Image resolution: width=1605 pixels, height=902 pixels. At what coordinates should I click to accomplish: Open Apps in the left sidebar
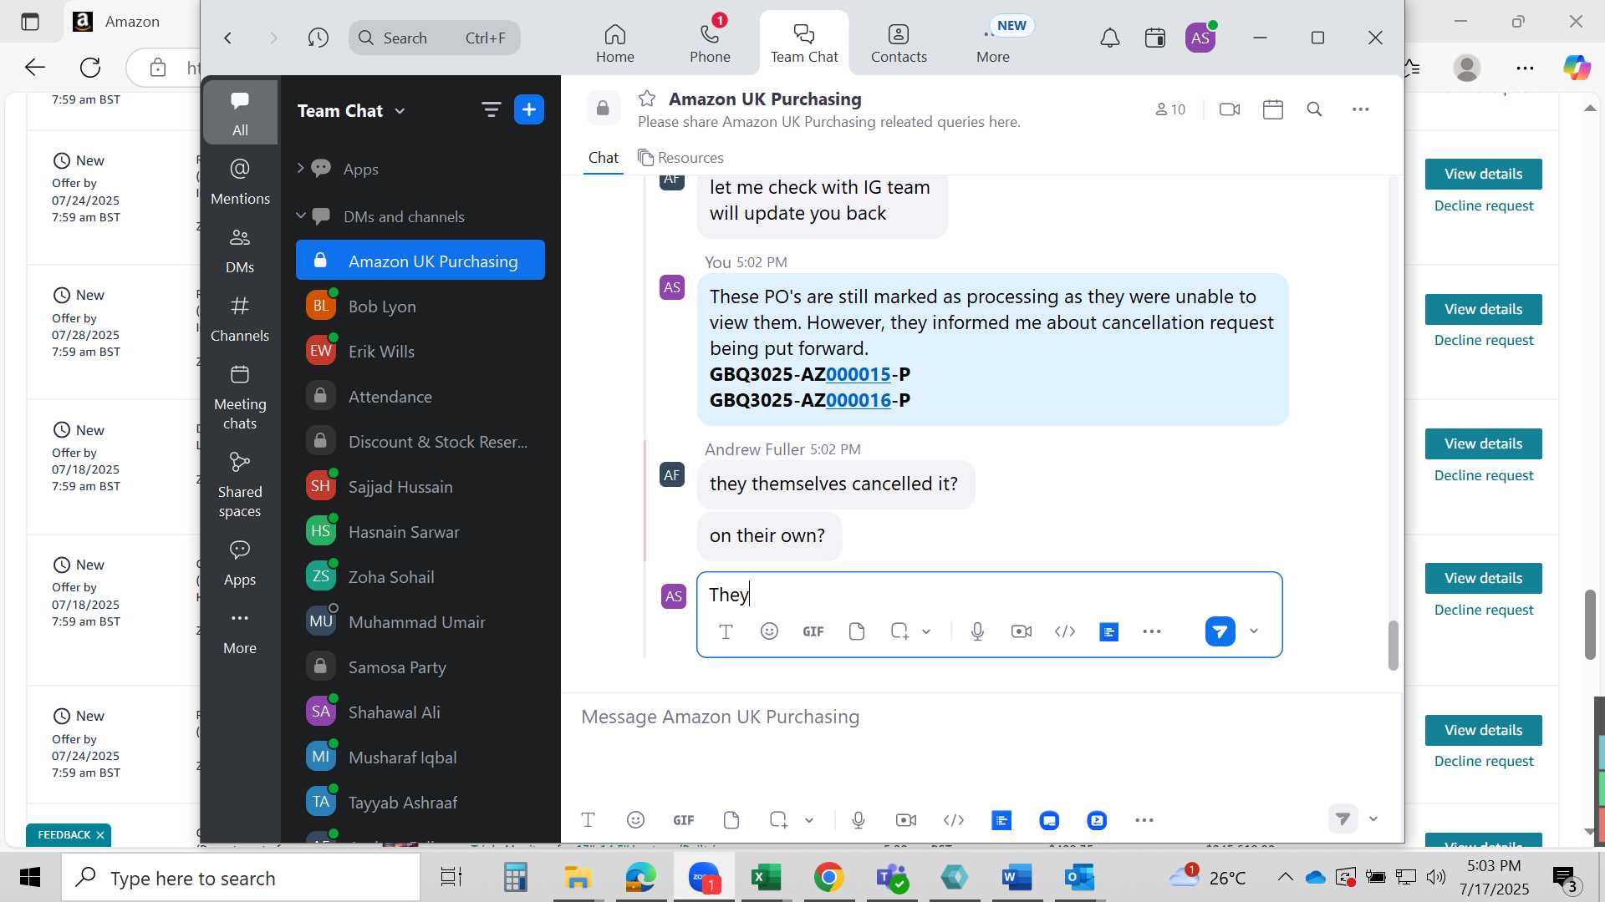pyautogui.click(x=240, y=563)
